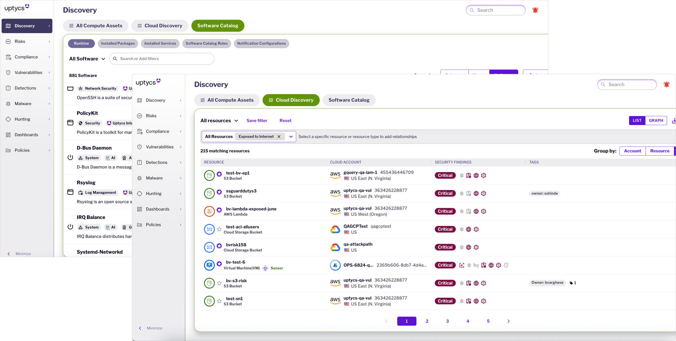Click the shield finding icon for bv-test-6
676x341 pixels.
coord(506,265)
